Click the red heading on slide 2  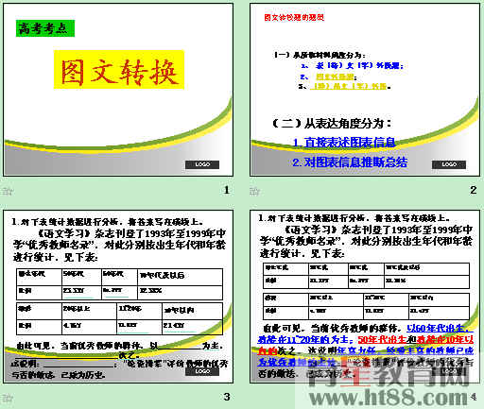tap(294, 17)
